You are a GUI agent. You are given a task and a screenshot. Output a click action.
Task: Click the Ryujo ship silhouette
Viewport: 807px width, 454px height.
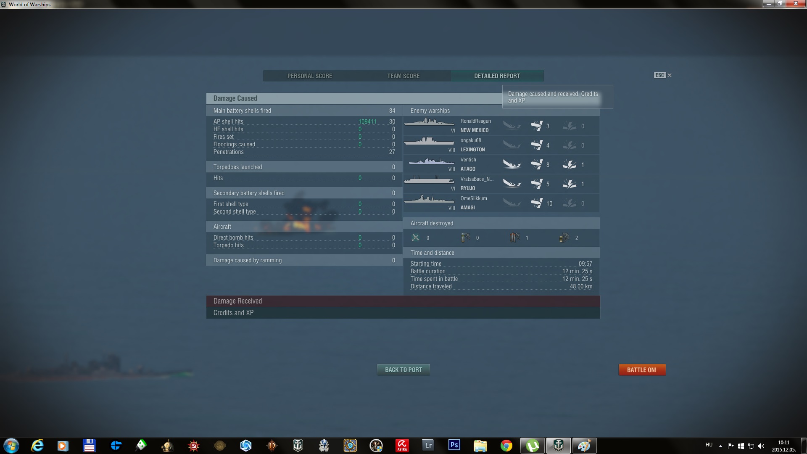pyautogui.click(x=429, y=180)
